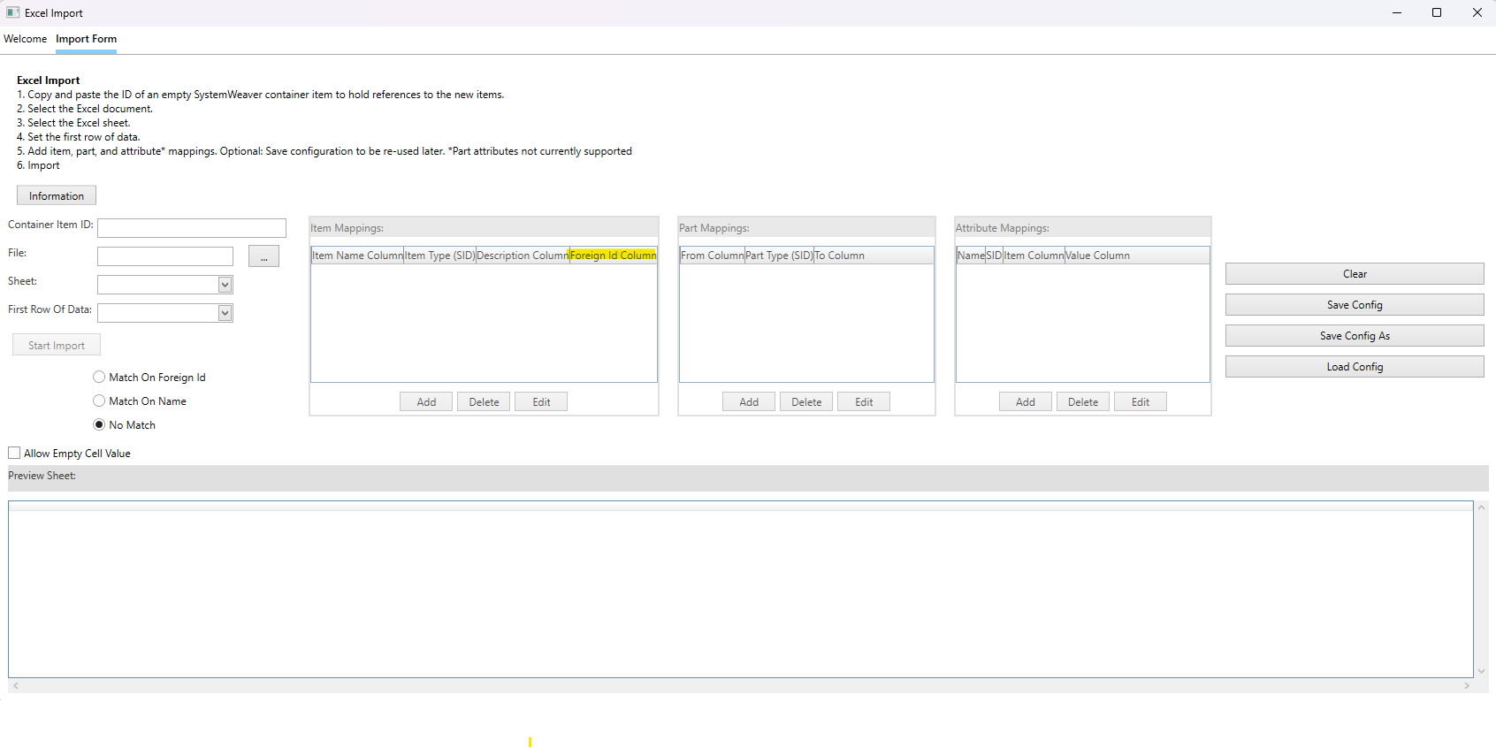Maximize the Excel Import window
The height and width of the screenshot is (748, 1496).
tap(1437, 12)
